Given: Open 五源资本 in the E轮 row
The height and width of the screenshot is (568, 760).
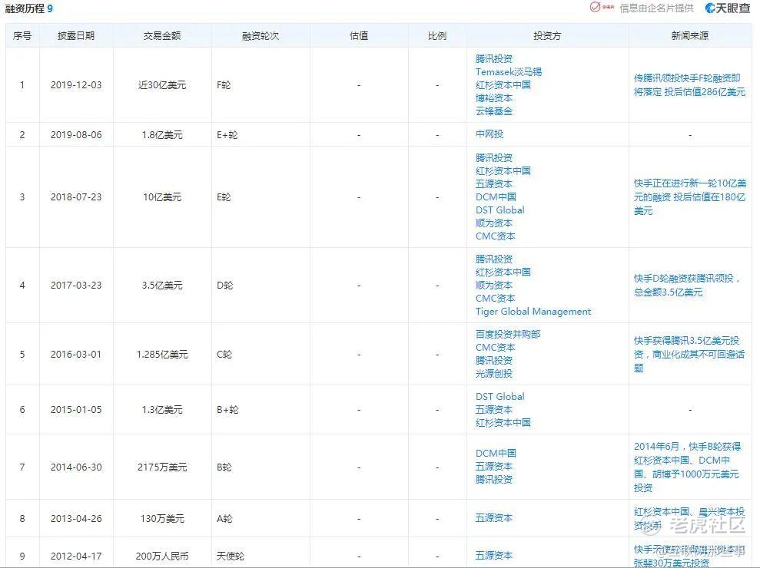Looking at the screenshot, I should point(494,184).
